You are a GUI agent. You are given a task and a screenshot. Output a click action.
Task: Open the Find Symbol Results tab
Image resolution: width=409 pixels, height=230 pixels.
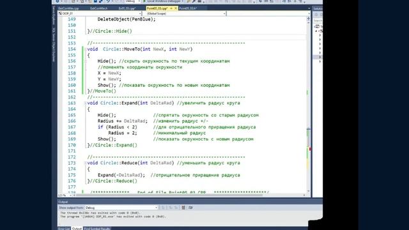pos(97,229)
